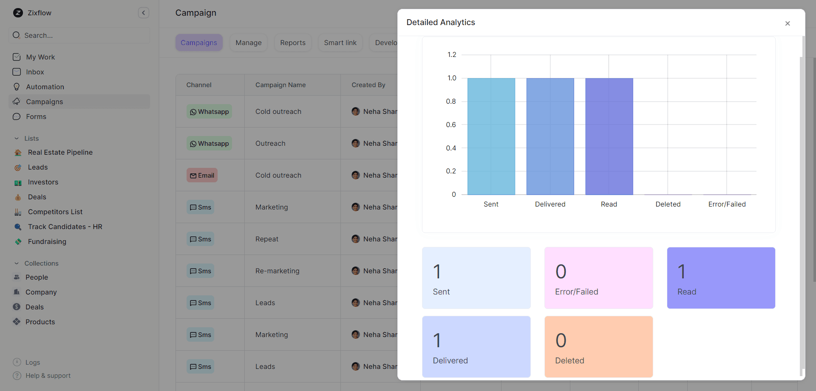Open Help & support

pos(48,376)
